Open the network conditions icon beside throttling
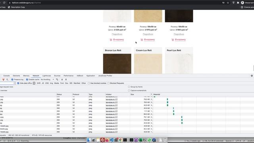The width and height of the screenshot is (254, 143). 57,79
